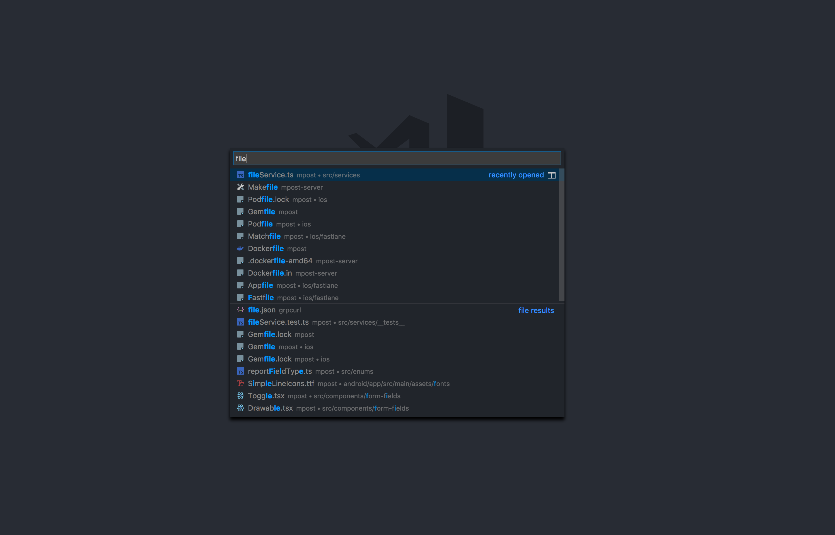Click the TypeScript icon beside fileService.ts
Viewport: 835px width, 535px height.
click(240, 175)
